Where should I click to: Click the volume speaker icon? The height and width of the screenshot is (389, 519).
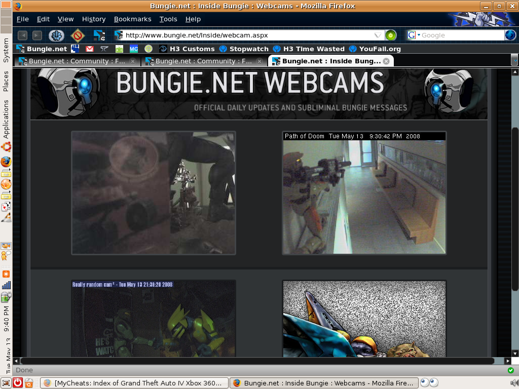point(514,383)
